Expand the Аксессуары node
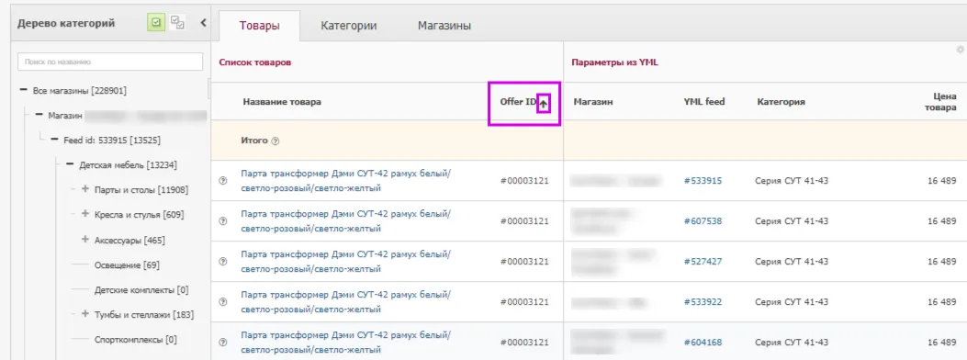Image resolution: width=967 pixels, height=360 pixels. coord(85,239)
